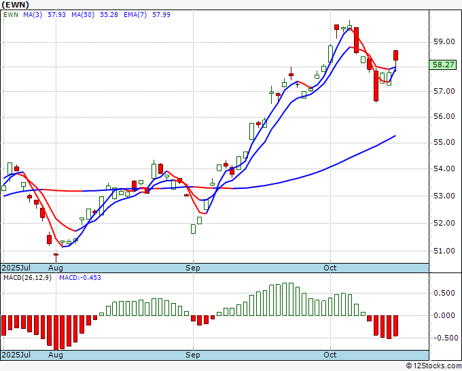Click the MA(3) value 57.93
The image size is (462, 371).
(57, 15)
